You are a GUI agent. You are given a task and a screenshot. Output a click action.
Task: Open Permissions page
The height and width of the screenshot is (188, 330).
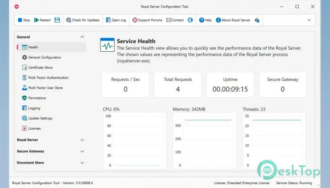point(37,98)
